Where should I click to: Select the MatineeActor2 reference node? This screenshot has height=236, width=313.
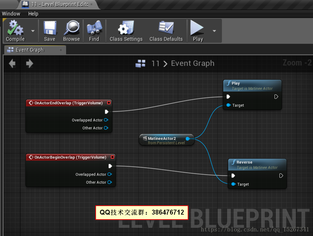[x=166, y=140]
